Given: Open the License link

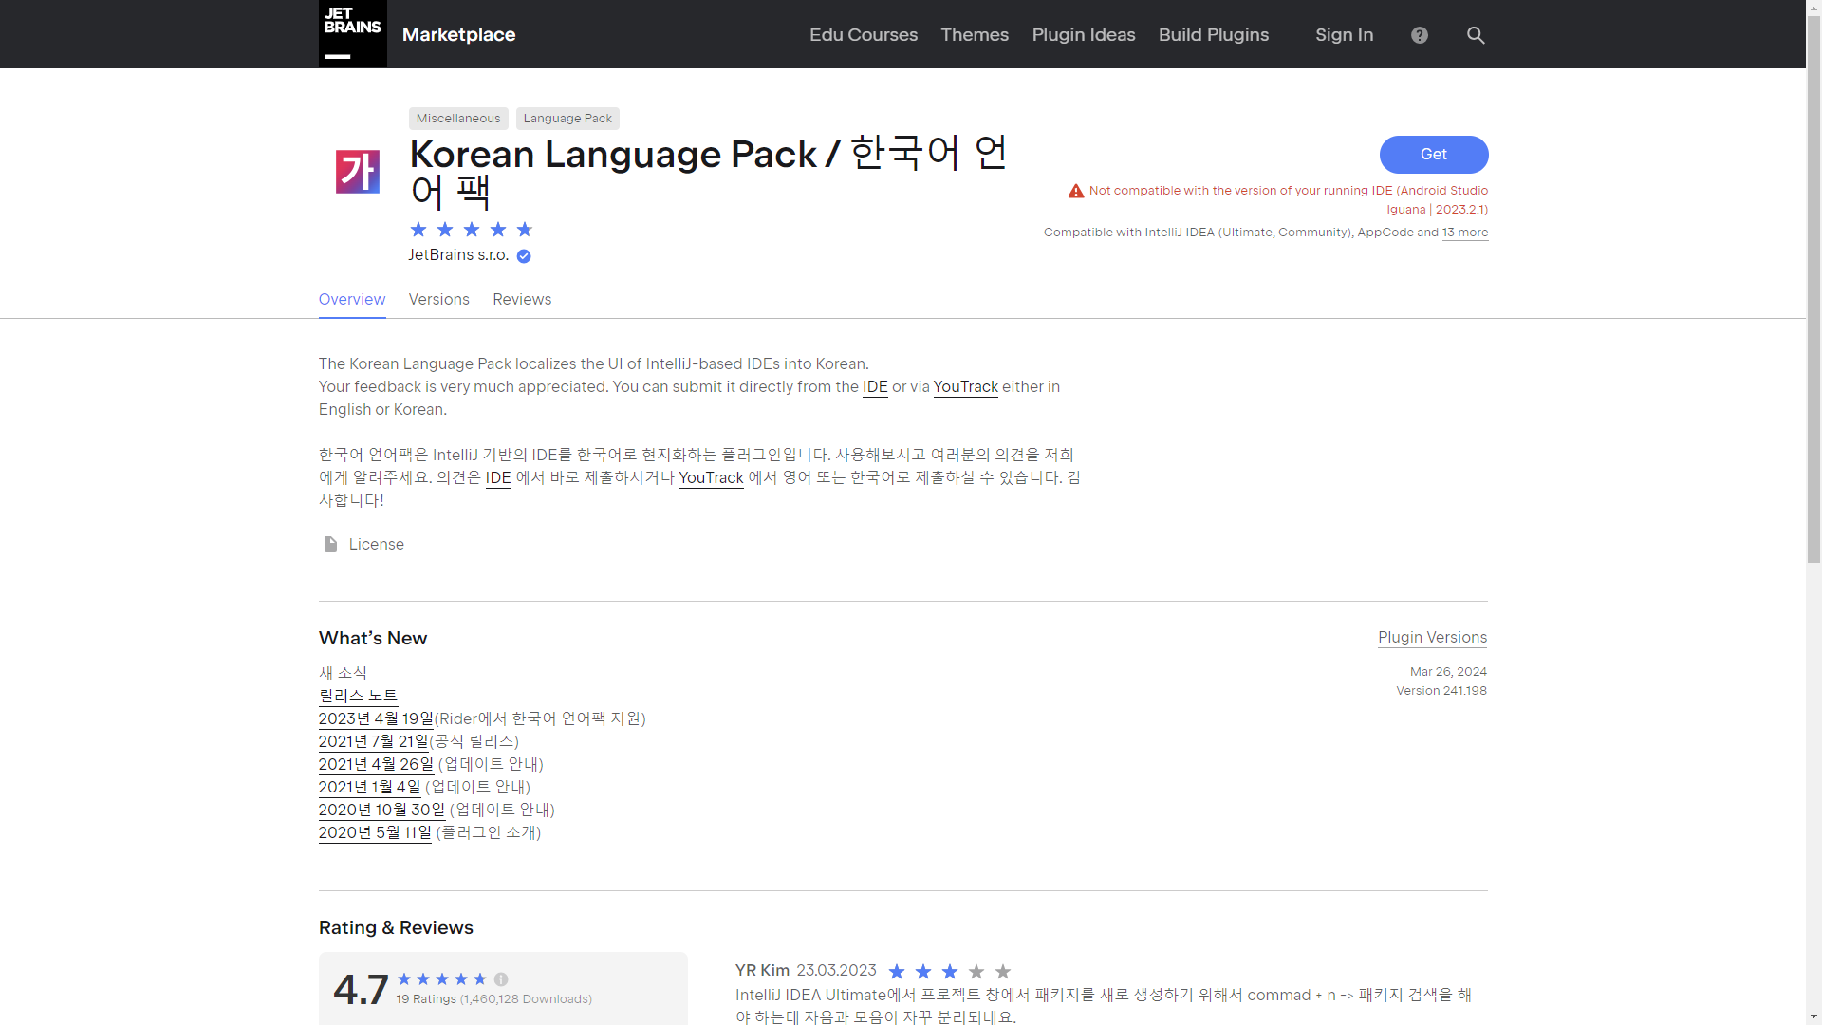Looking at the screenshot, I should [377, 545].
